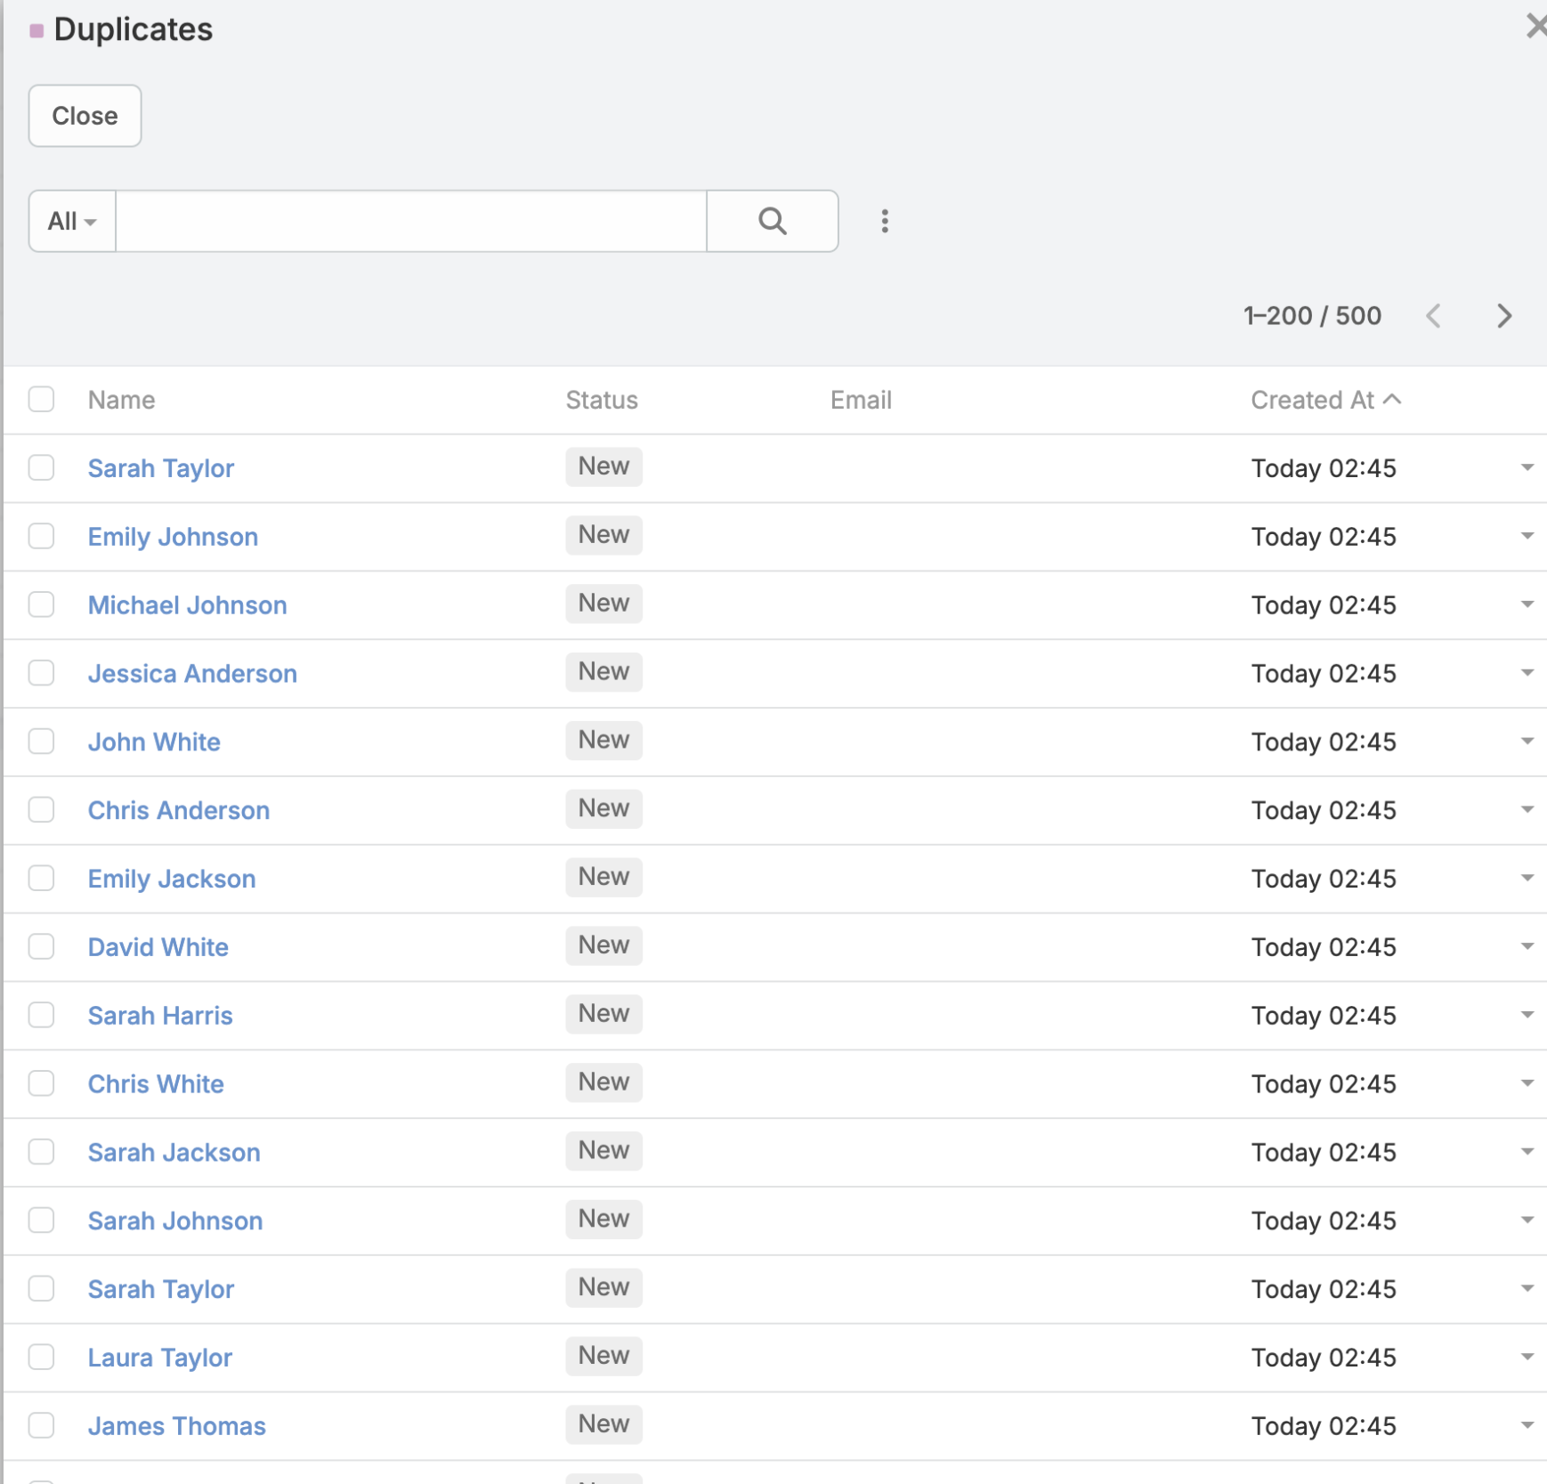This screenshot has height=1484, width=1547.
Task: Tick Sarah Johnson's checkbox
Action: 41,1220
